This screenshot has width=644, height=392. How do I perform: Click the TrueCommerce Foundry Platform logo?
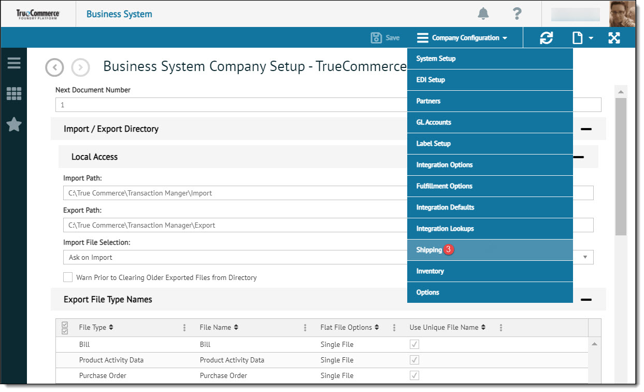point(38,14)
